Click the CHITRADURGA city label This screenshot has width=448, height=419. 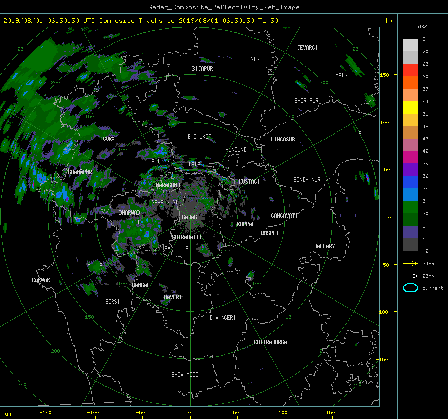(270, 342)
